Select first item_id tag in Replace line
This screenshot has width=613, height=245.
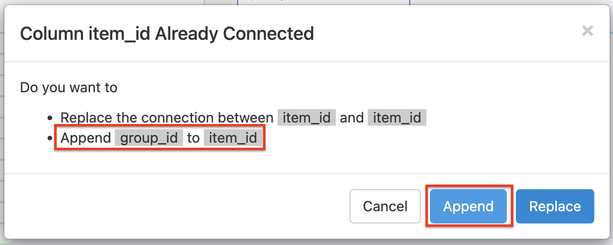coord(306,118)
